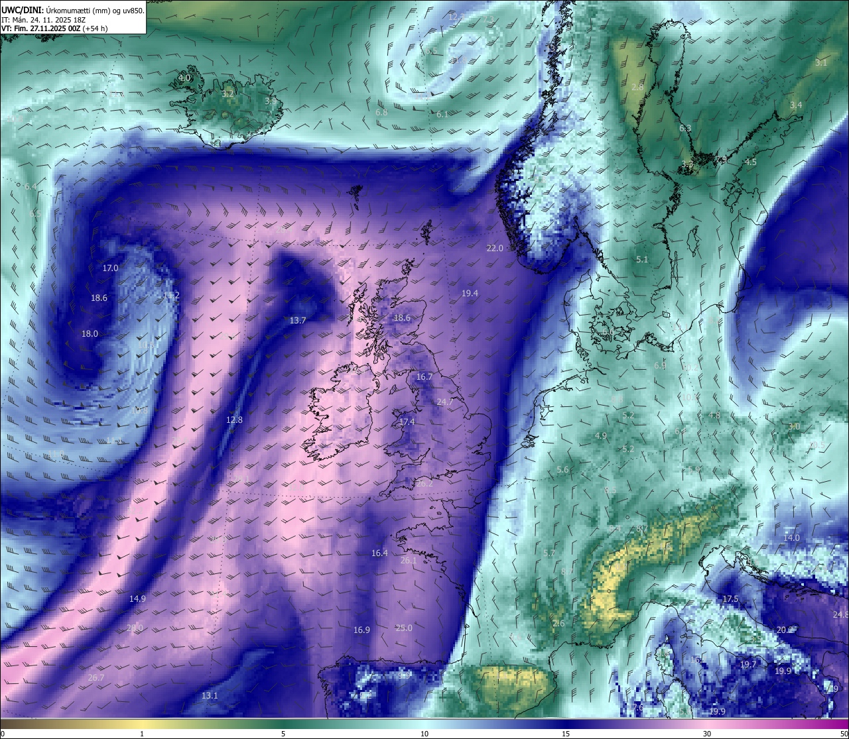The width and height of the screenshot is (849, 739).
Task: Click the VT Fim. 27.11.2025 00Z line
Action: (x=54, y=28)
